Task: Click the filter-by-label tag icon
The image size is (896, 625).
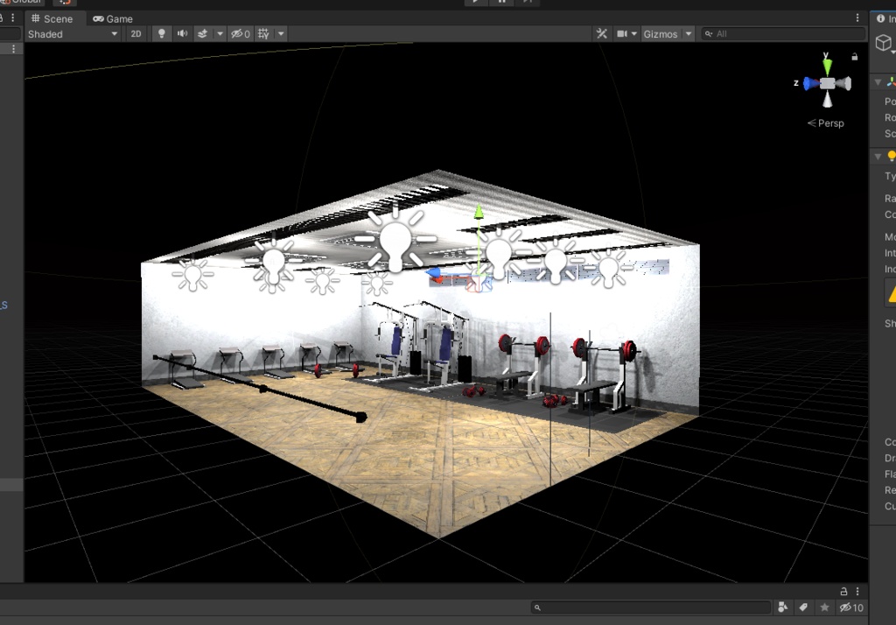Action: coord(803,607)
